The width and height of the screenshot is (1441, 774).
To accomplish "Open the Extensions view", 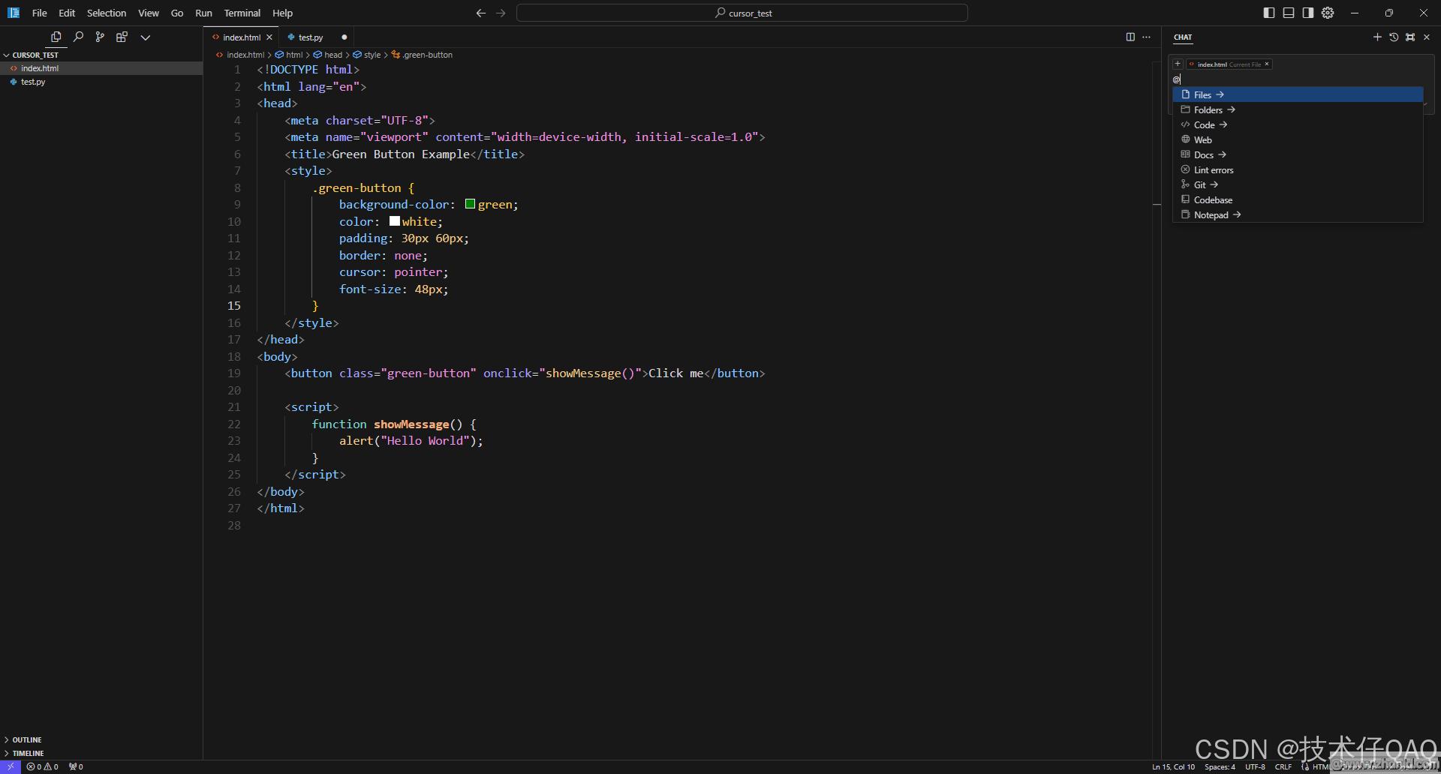I will (122, 37).
